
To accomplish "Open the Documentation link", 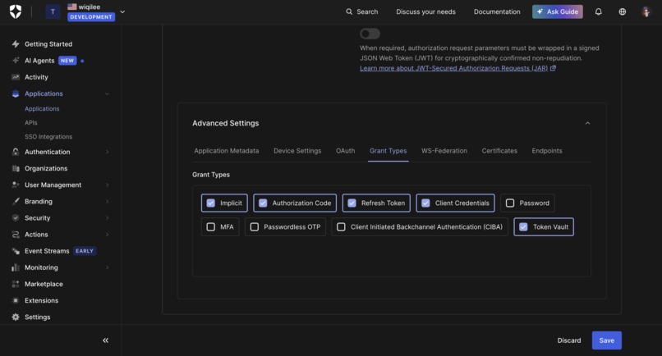I will coord(497,11).
